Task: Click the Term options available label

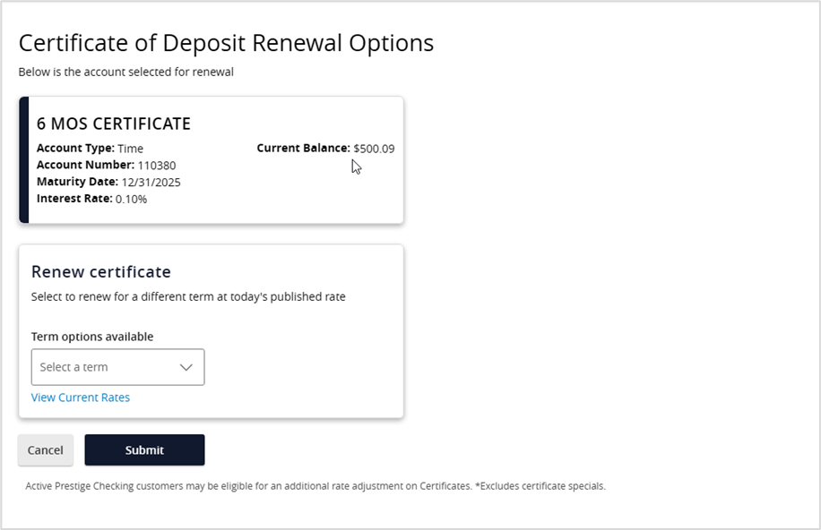Action: coord(92,337)
